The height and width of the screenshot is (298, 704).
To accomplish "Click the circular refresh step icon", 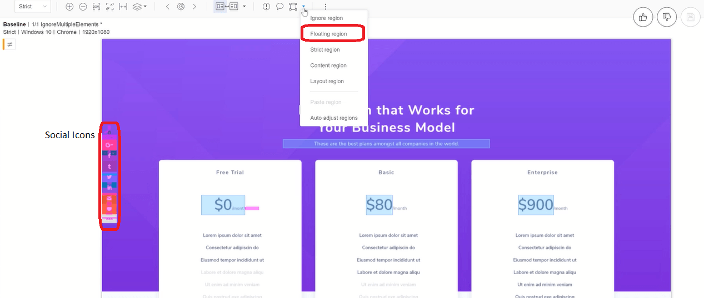I will click(181, 7).
